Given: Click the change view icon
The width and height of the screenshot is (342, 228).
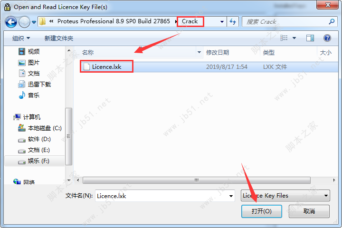Looking at the screenshot, I should tap(284, 38).
